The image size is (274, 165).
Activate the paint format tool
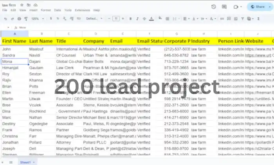pos(26,19)
